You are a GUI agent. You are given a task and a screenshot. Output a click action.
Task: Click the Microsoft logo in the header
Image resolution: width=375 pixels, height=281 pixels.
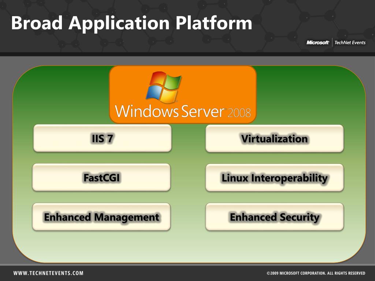(318, 42)
